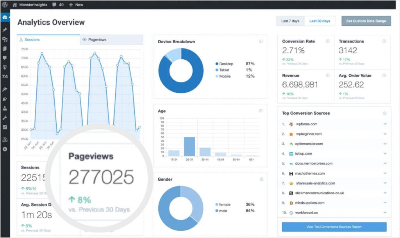Image resolution: width=400 pixels, height=238 pixels.
Task: Open Media library via the music note icon
Action: (x=5, y=39)
